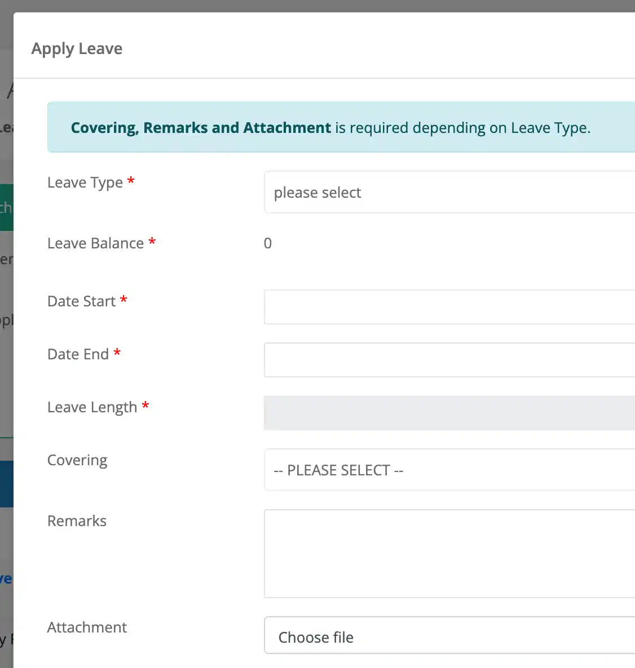Viewport: 635px width, 668px height.
Task: Click the Date Start input field
Action: click(449, 308)
